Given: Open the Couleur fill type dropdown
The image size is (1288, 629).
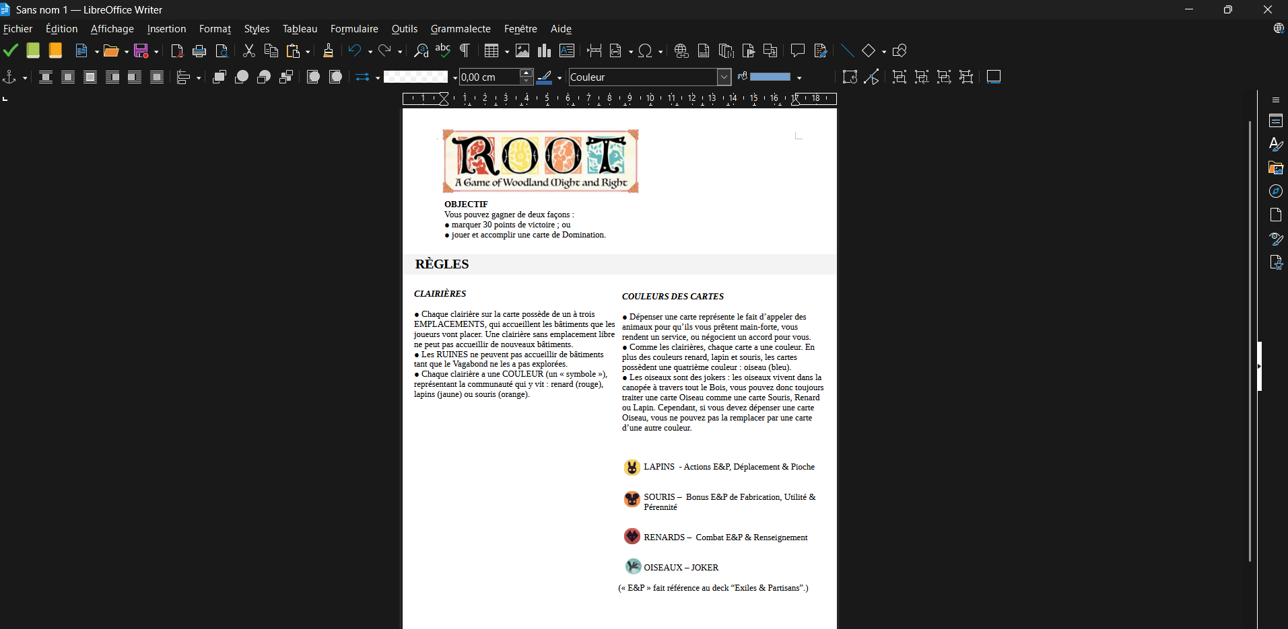Looking at the screenshot, I should (x=724, y=77).
